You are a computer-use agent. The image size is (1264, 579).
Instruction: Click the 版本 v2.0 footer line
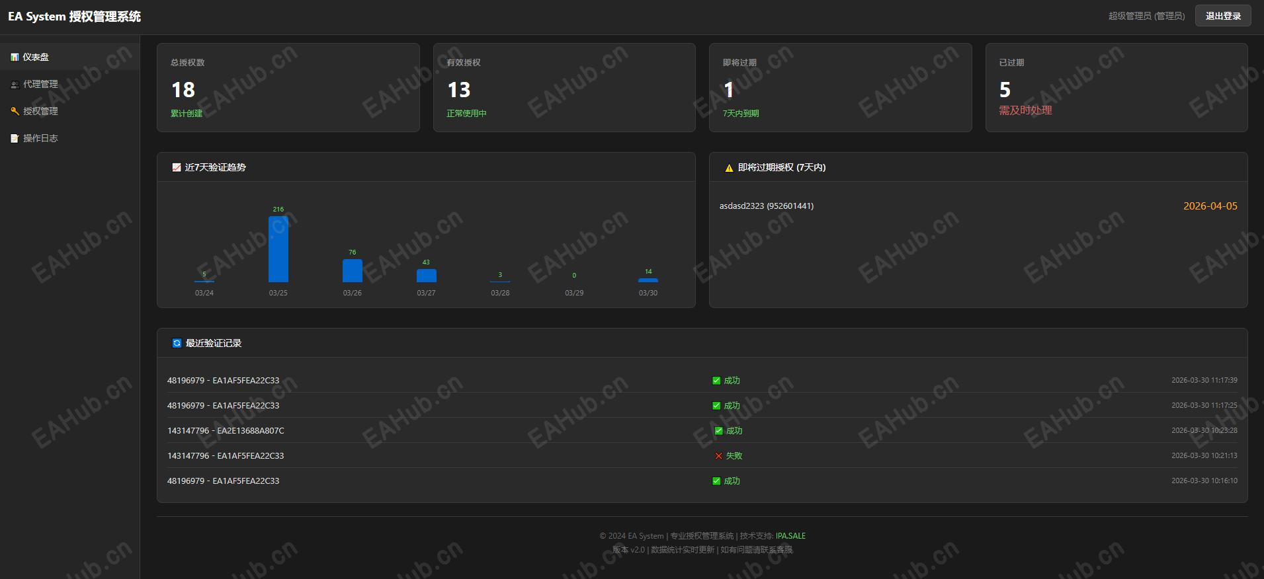[x=702, y=550]
